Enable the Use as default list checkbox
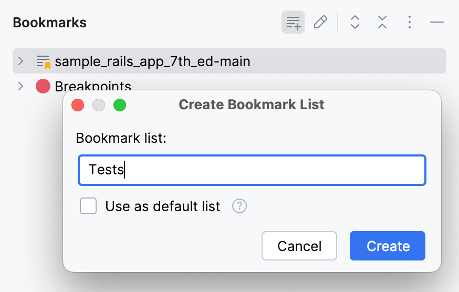Image resolution: width=459 pixels, height=292 pixels. tap(88, 206)
